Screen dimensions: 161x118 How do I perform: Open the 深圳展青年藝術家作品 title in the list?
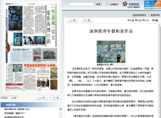coord(14,117)
